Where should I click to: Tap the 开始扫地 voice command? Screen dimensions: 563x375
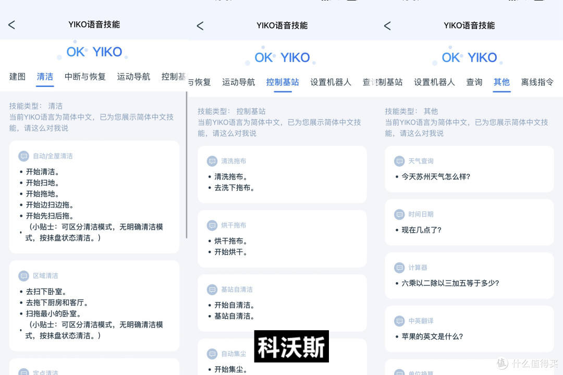click(x=42, y=183)
